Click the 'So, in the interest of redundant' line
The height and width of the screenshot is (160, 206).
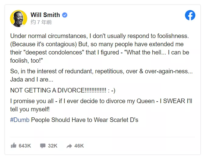[x=101, y=71]
